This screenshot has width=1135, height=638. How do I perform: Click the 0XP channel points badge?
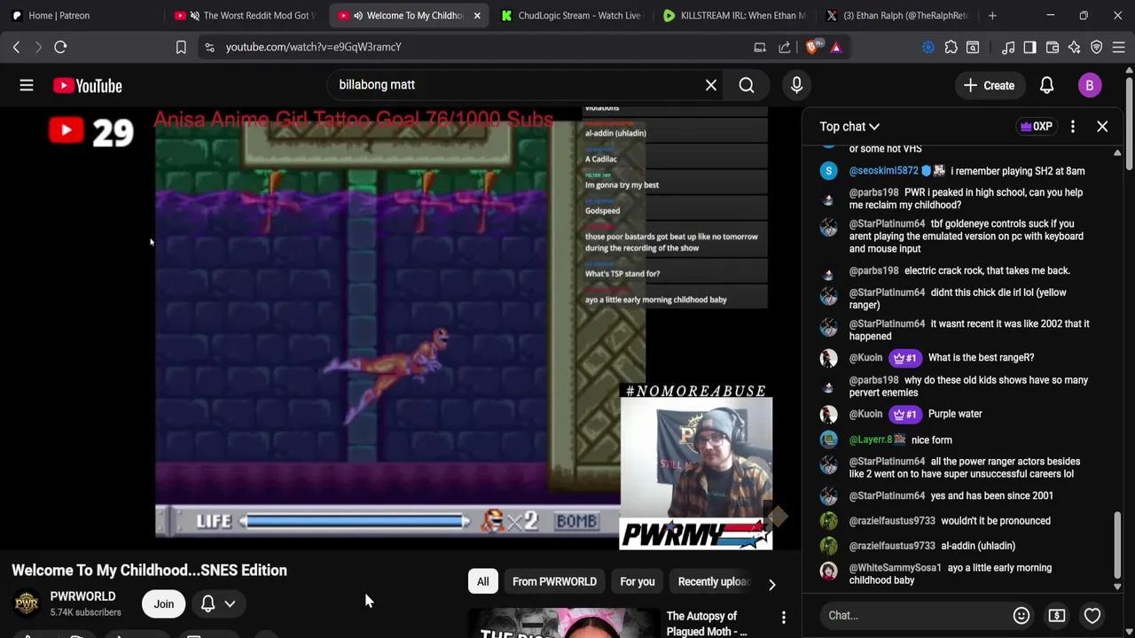point(1036,127)
